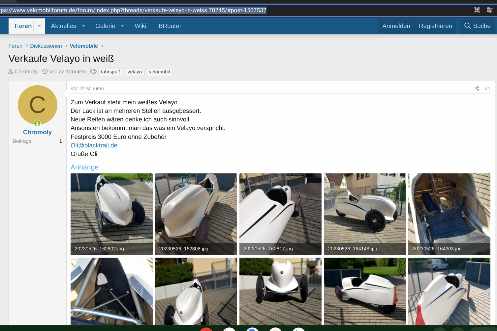Click the Oli@blacktrail.de email link

(94, 145)
